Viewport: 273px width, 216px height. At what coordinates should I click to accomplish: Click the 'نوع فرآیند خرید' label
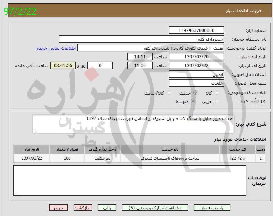pyautogui.click(x=251, y=101)
